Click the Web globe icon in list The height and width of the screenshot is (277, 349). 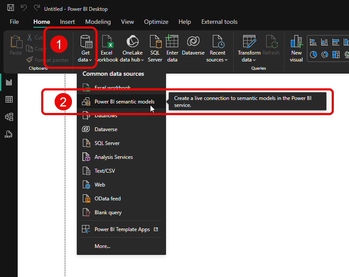86,184
